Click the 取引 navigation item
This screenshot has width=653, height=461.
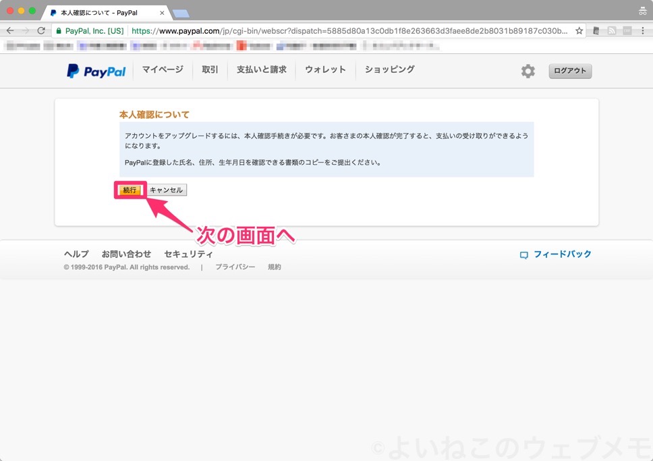click(209, 70)
